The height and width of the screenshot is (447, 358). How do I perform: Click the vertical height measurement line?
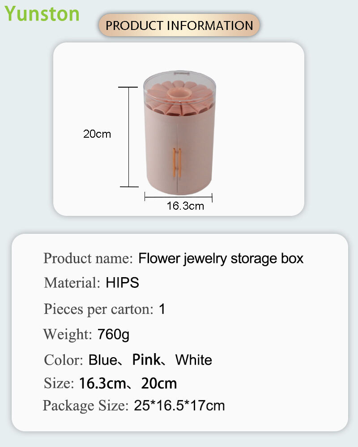[129, 137]
